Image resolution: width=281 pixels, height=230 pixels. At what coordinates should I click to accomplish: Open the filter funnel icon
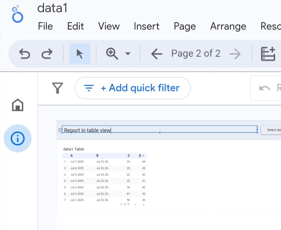tap(58, 88)
